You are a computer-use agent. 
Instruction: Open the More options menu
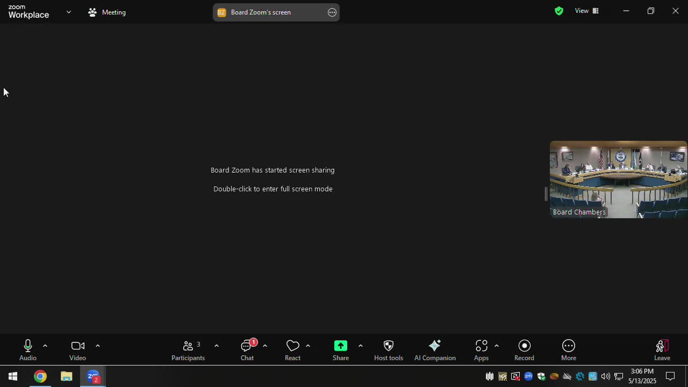point(568,350)
